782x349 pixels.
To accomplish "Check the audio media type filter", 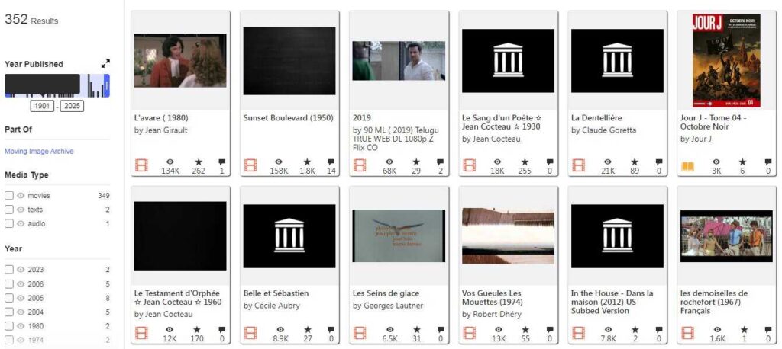I will point(9,223).
